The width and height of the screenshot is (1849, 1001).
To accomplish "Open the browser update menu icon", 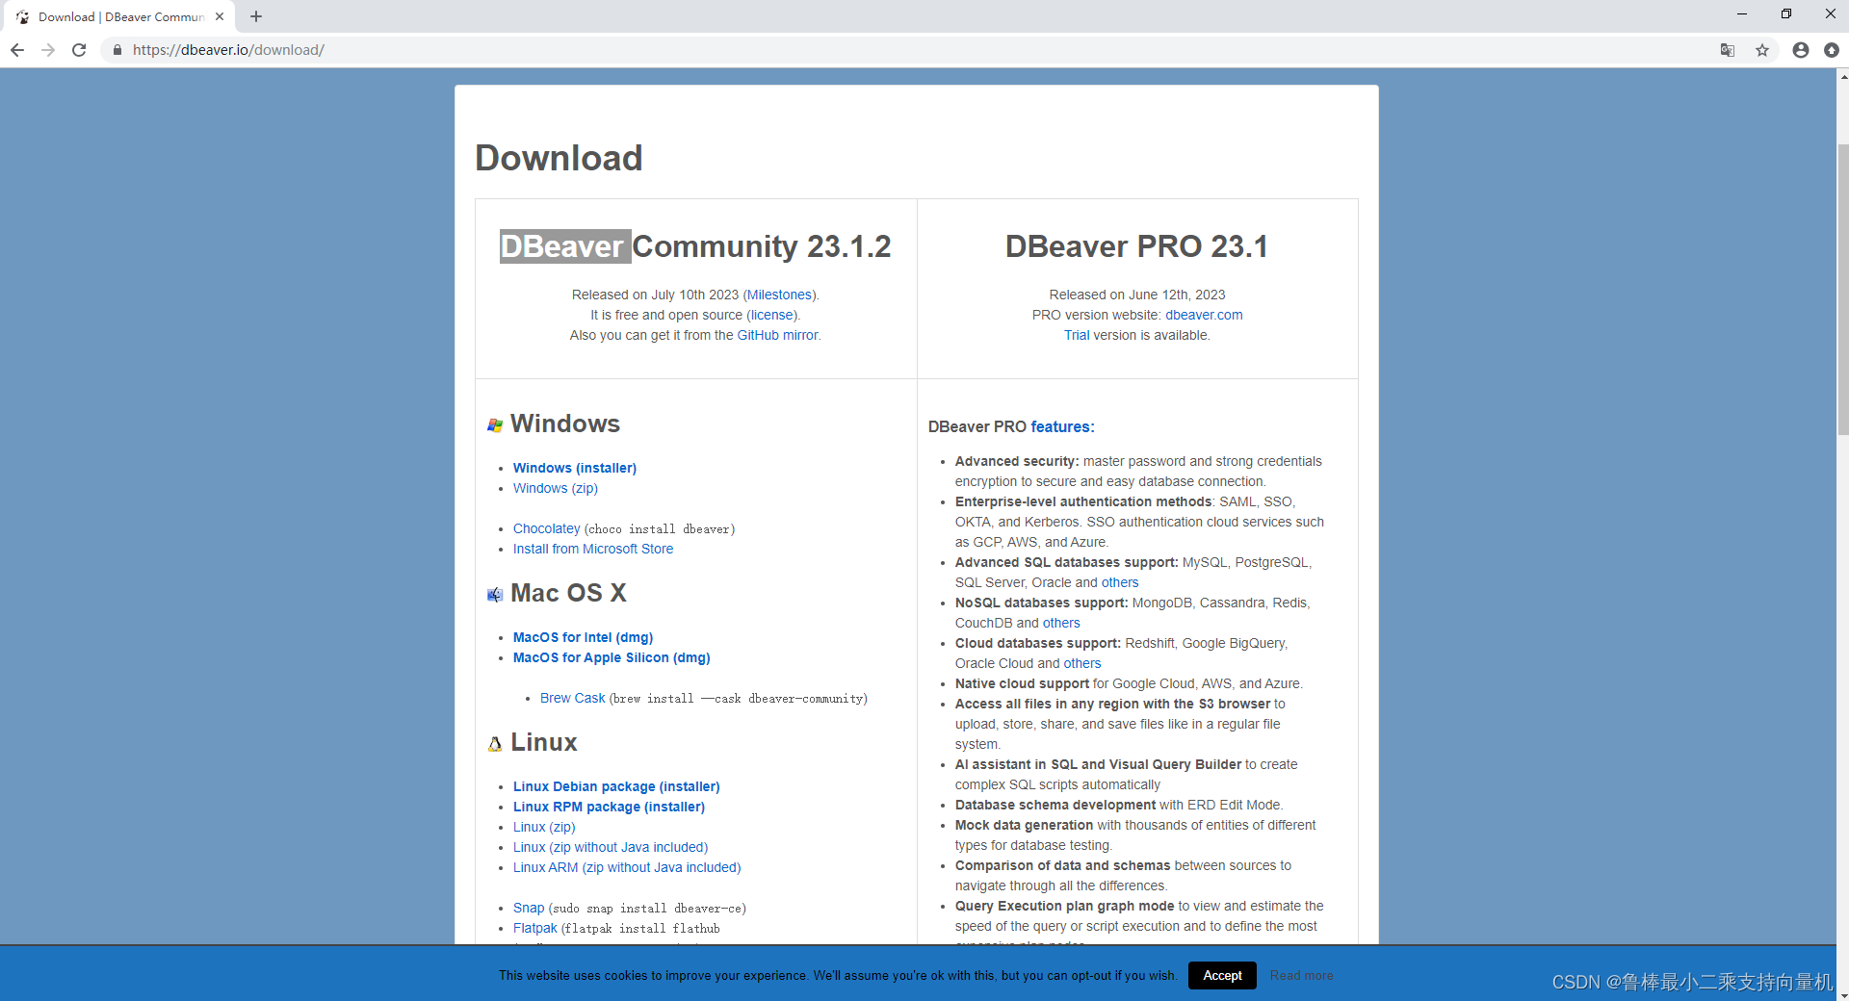I will (1832, 50).
